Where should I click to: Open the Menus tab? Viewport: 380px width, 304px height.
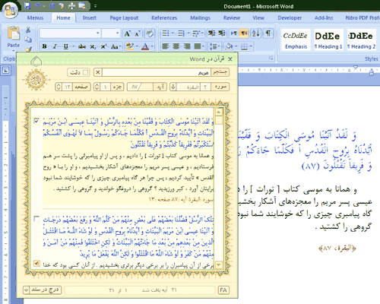[35, 18]
